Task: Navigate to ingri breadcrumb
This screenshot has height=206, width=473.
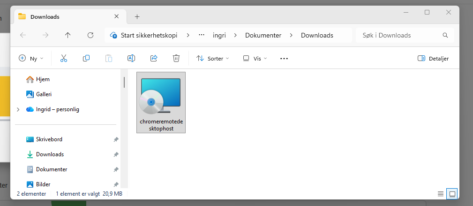Action: [x=219, y=35]
